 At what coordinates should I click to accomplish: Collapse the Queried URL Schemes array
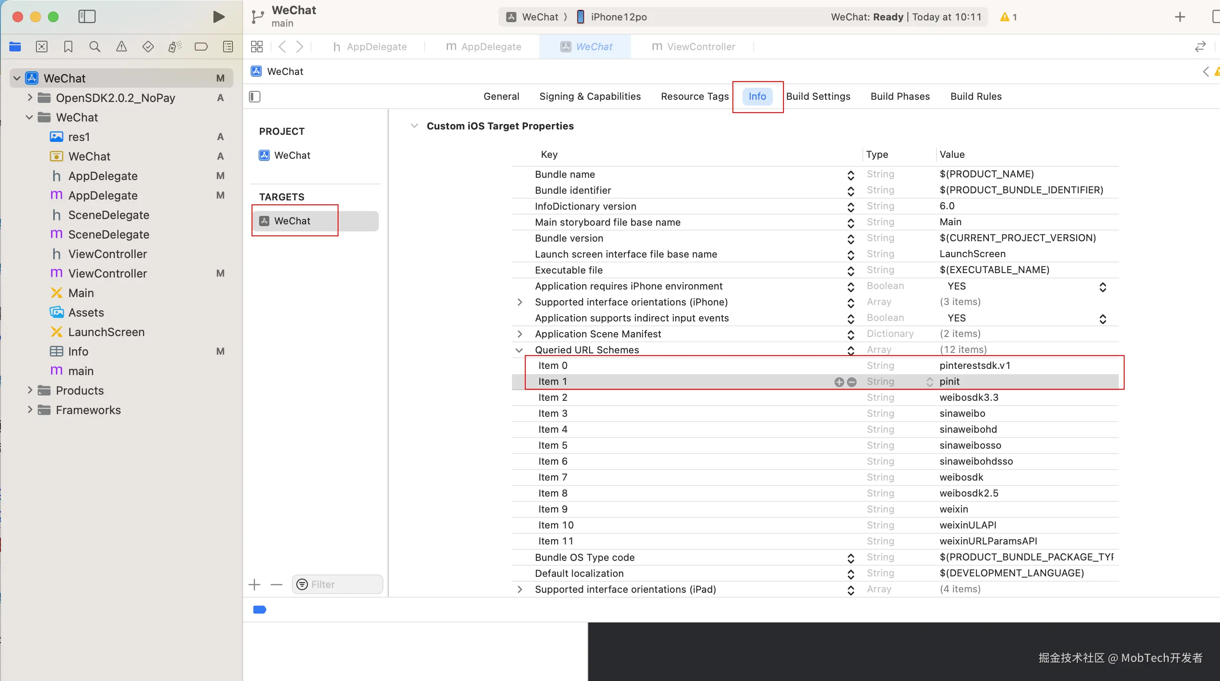coord(519,350)
